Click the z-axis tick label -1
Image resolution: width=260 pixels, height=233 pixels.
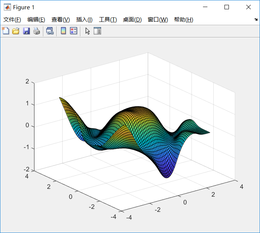pos(26,147)
